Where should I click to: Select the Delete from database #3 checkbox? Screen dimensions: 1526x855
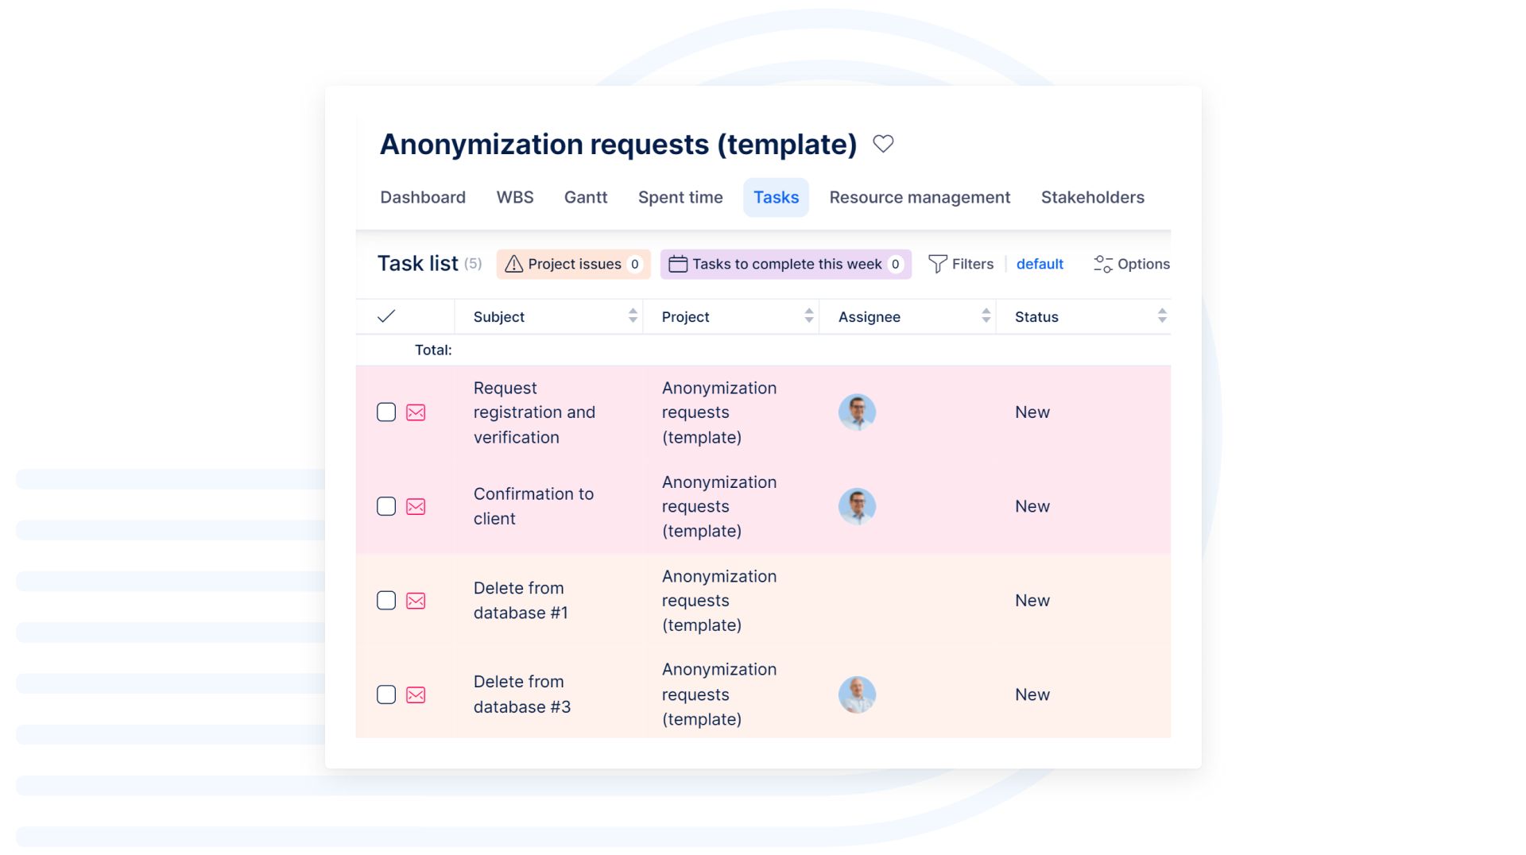tap(386, 695)
